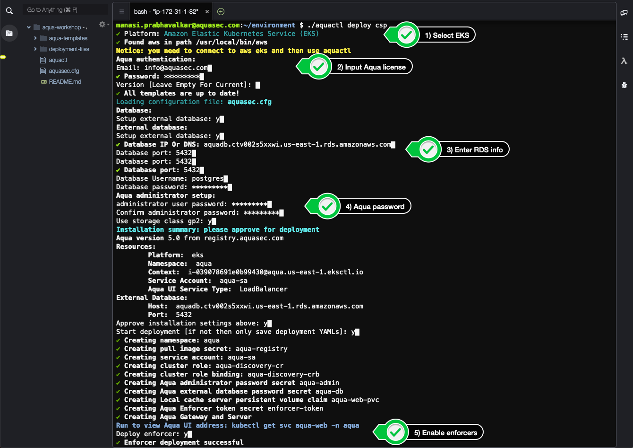Close the bash terminal tab
This screenshot has height=448, width=633.
tap(207, 11)
